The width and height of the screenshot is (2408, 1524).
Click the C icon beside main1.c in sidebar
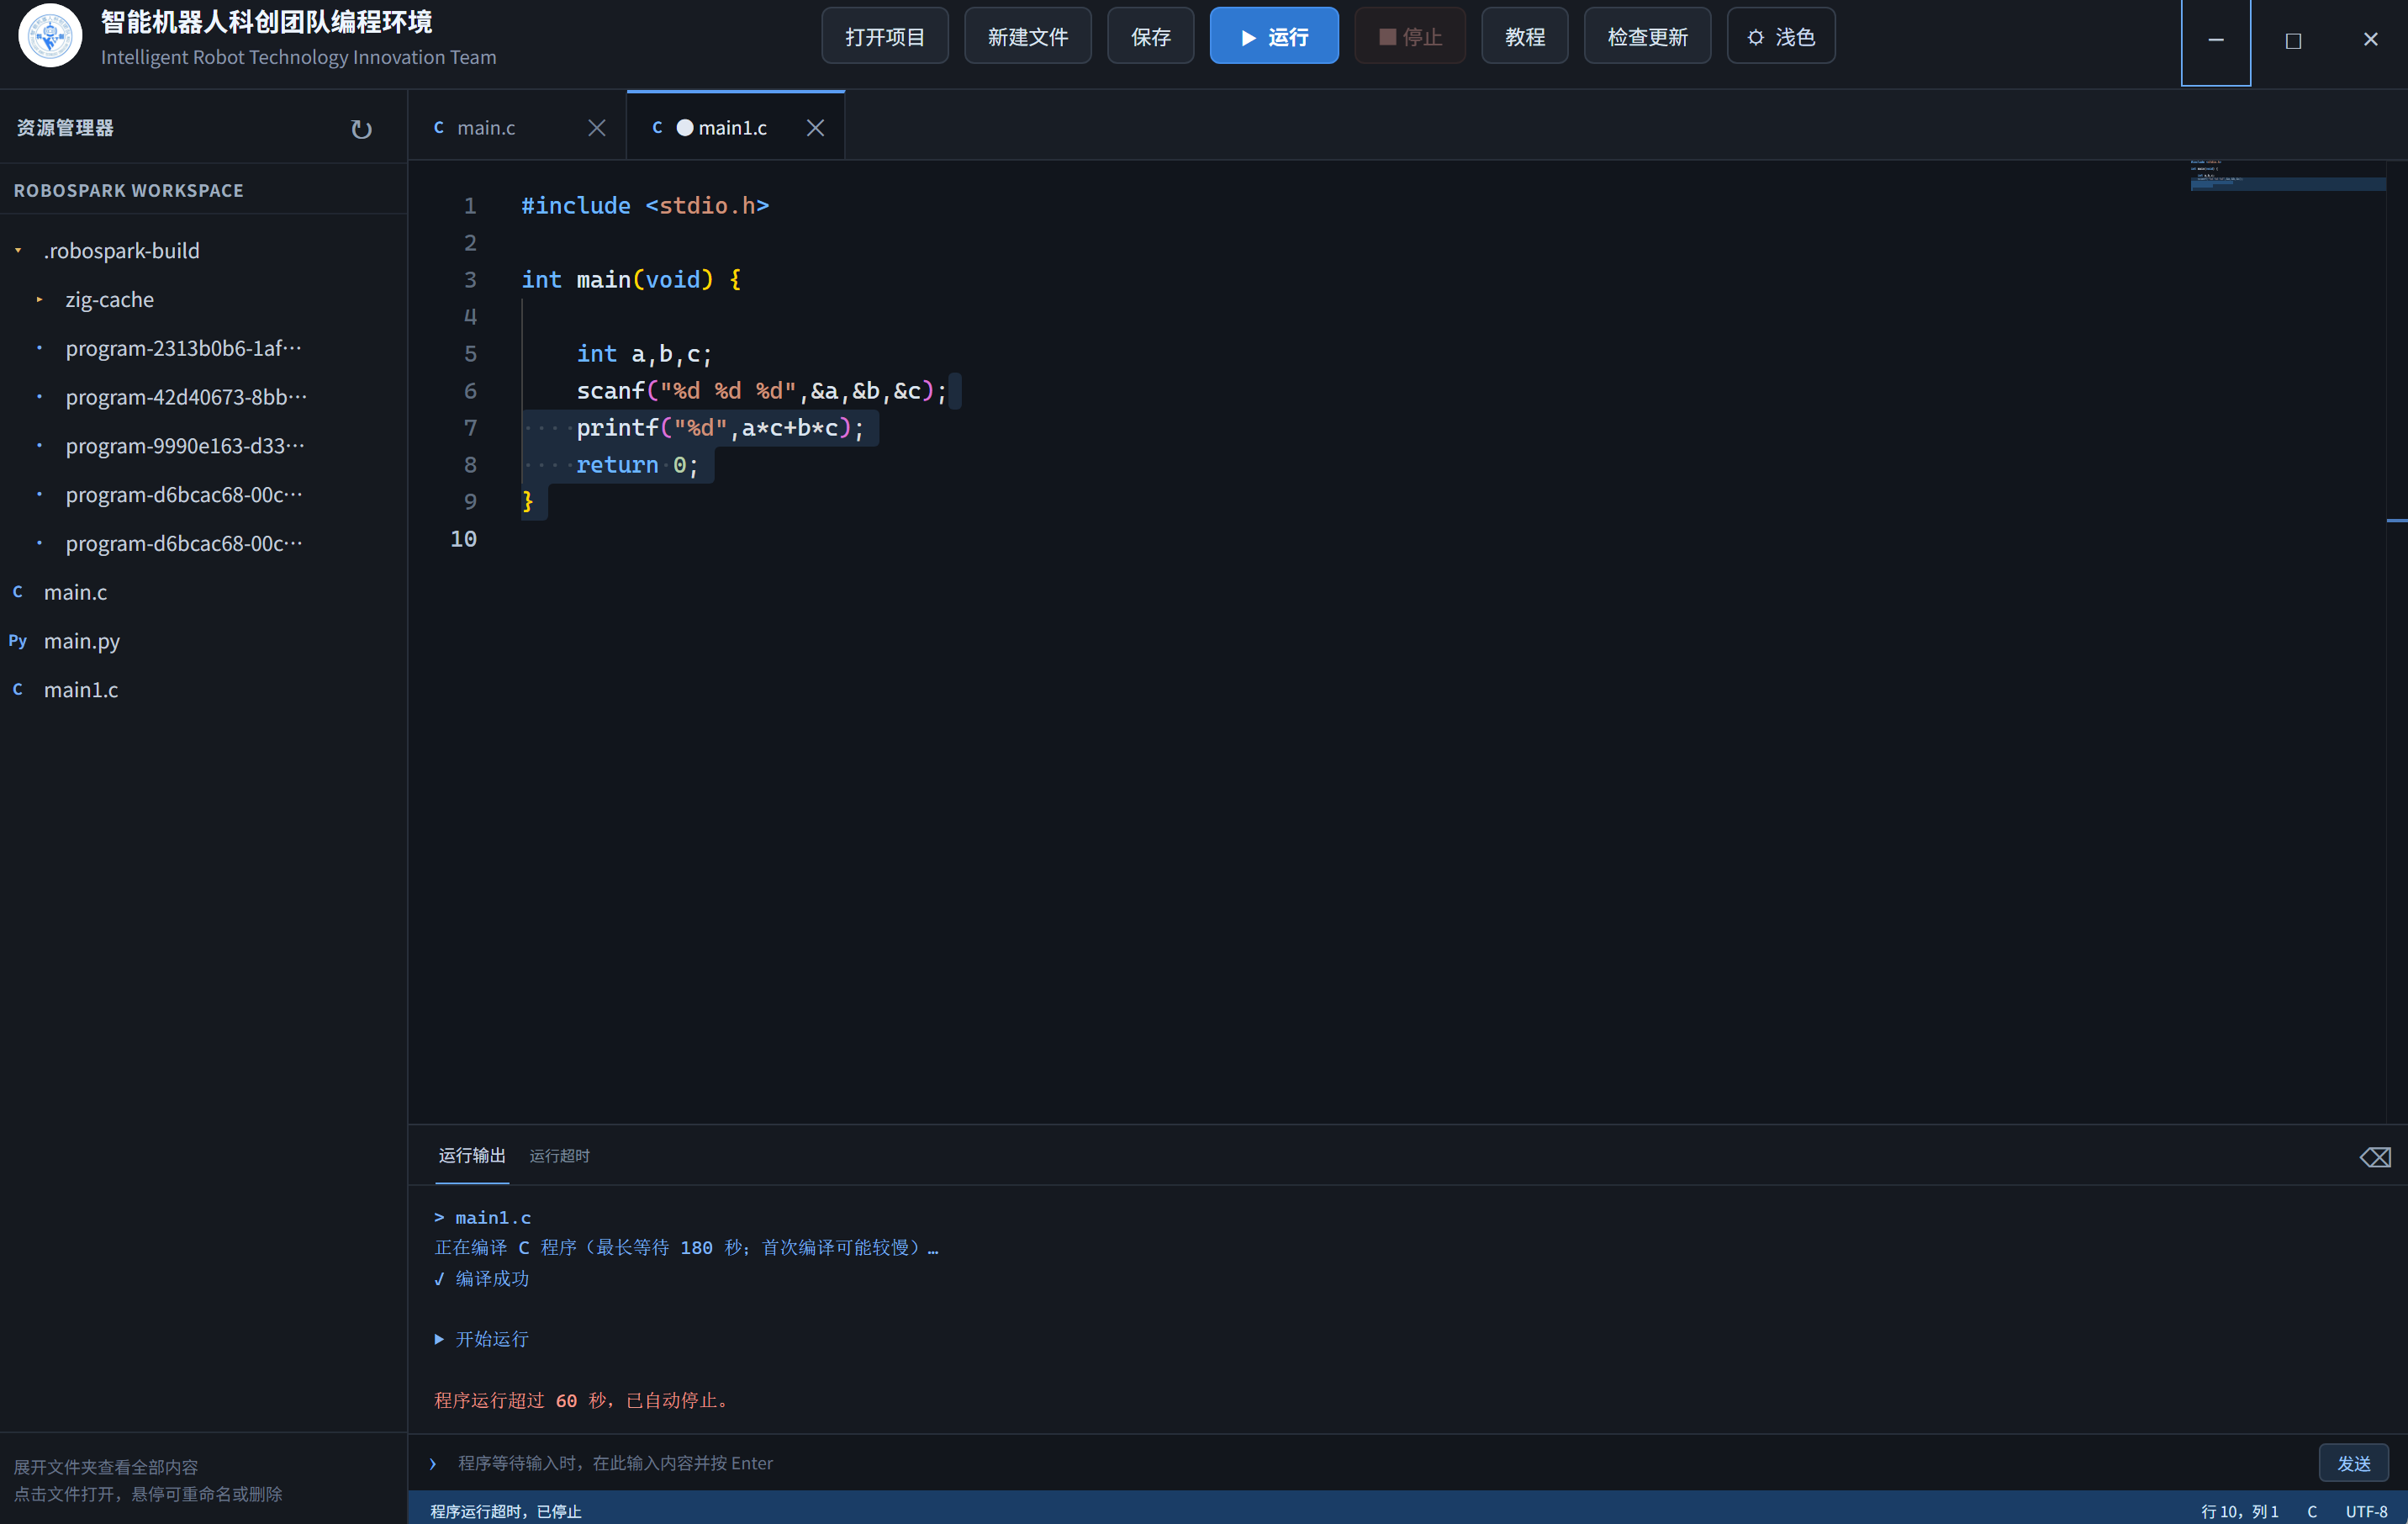click(x=18, y=690)
